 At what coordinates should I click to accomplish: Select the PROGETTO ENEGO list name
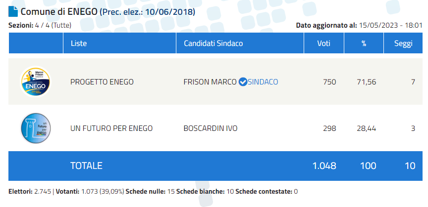102,82
